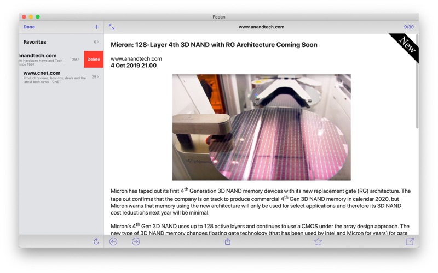This screenshot has height=273, width=438.
Task: Open the Favorites list
Action: coord(61,42)
